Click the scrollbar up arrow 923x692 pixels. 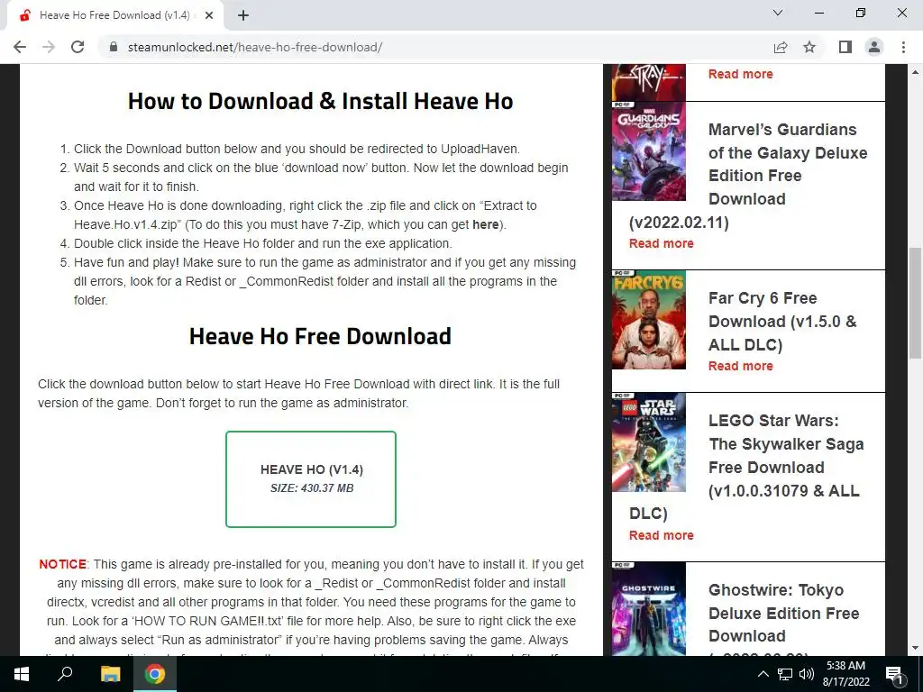point(915,72)
